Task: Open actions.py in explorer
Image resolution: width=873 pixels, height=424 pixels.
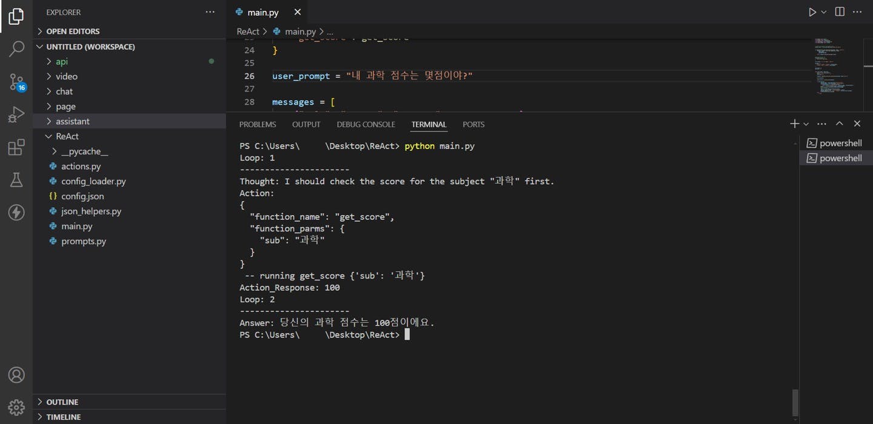Action: (x=130, y=166)
